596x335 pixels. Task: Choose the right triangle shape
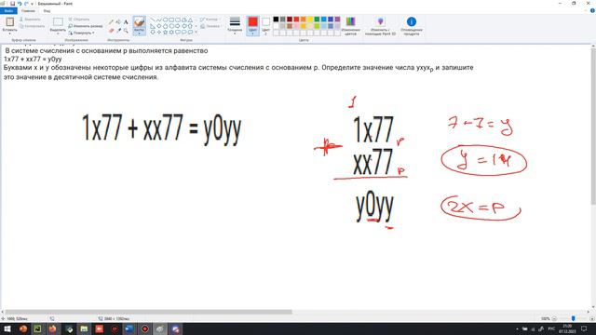click(x=153, y=26)
